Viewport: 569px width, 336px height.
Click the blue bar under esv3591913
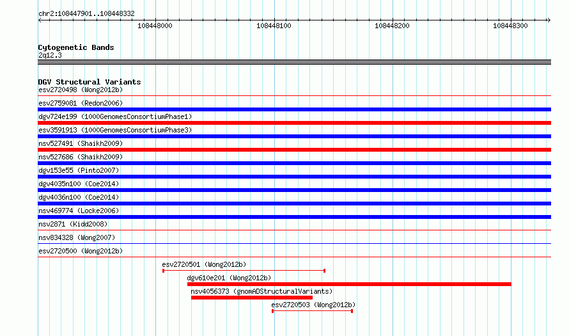294,136
